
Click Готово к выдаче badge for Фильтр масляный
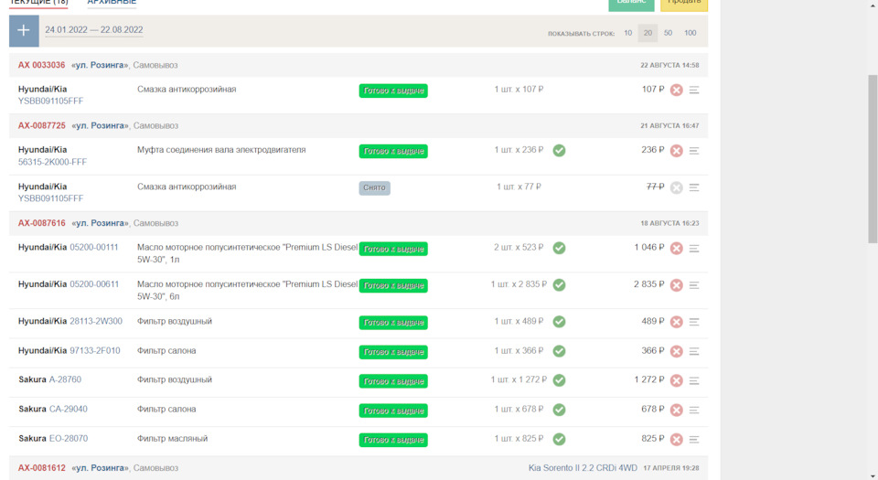coord(393,441)
